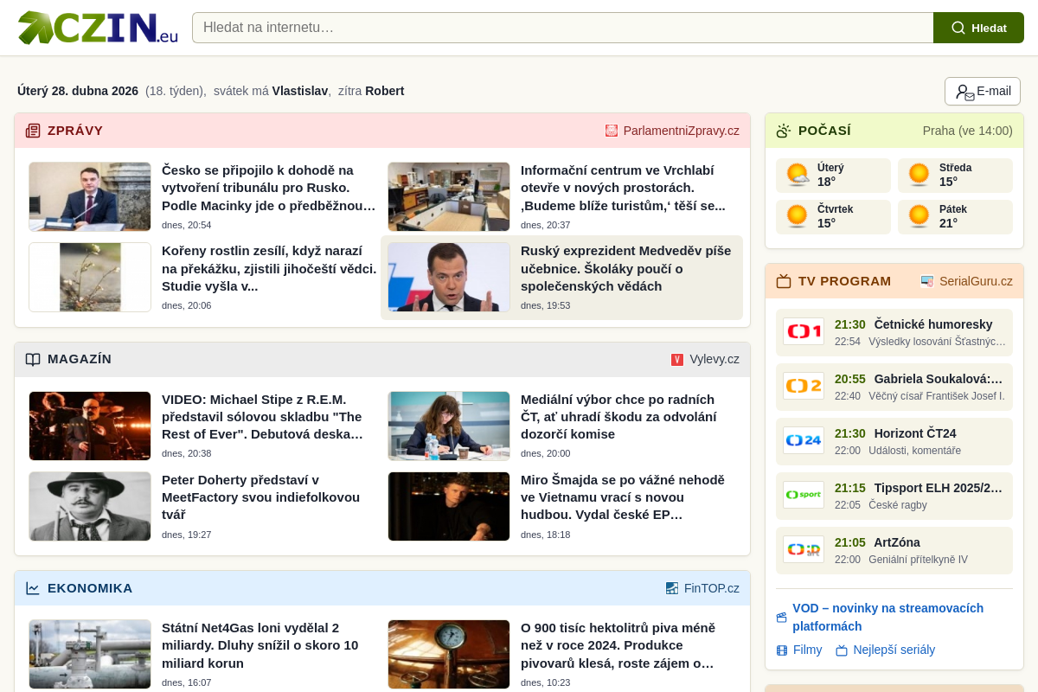The width and height of the screenshot is (1038, 692).
Task: Open thumbnail of plant roots article
Action: click(x=90, y=277)
